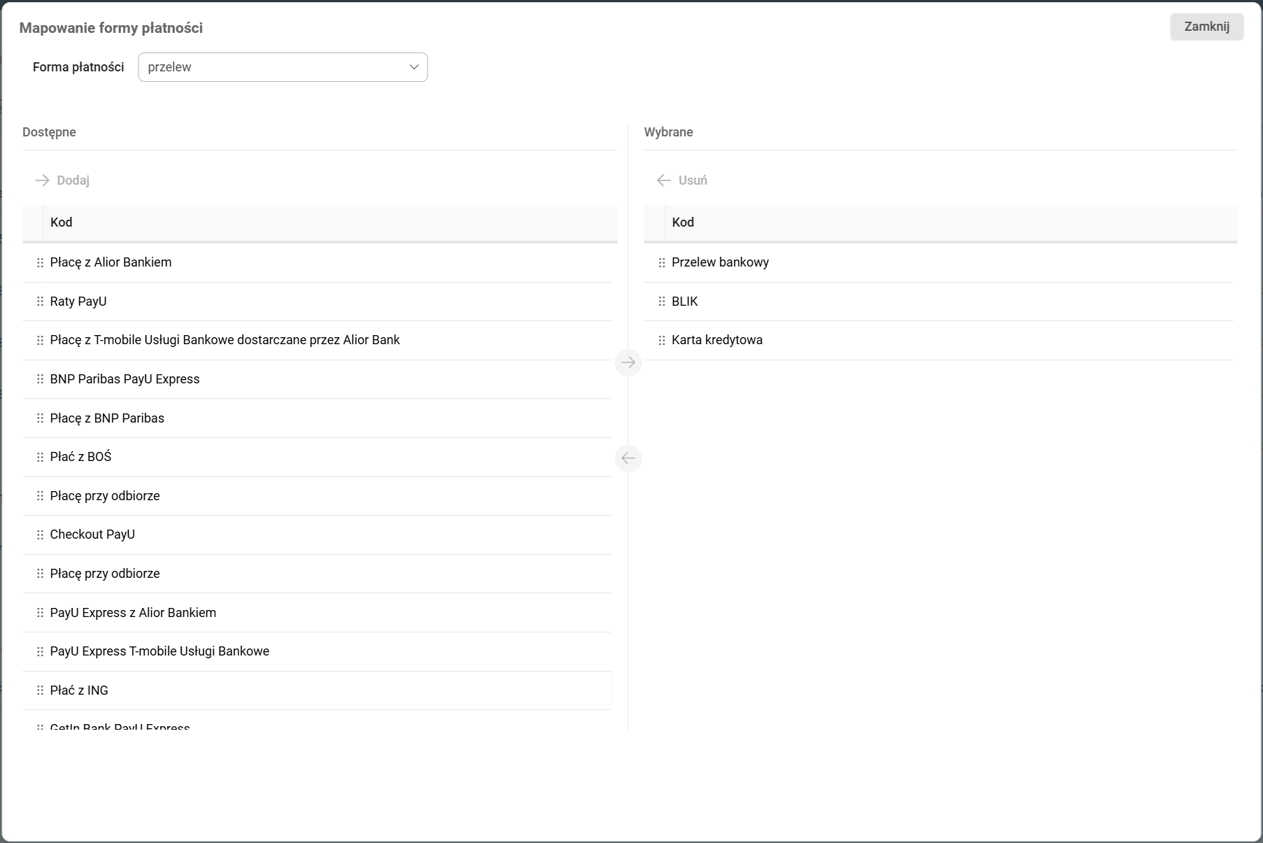Click the Kod column header under Wybrane
Image resolution: width=1263 pixels, height=843 pixels.
pos(683,222)
